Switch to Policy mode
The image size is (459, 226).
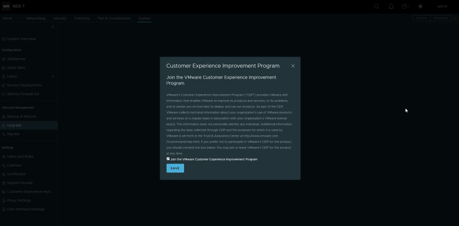tap(421, 18)
